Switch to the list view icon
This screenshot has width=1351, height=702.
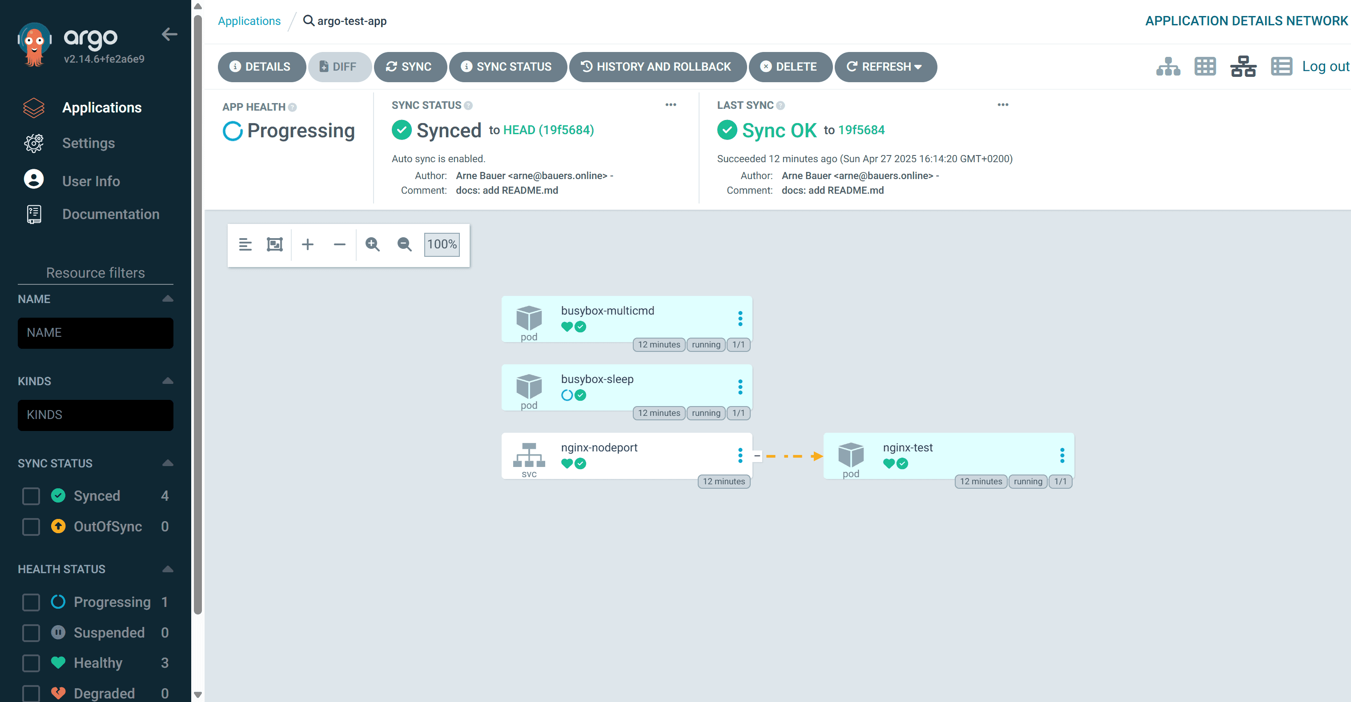[x=1281, y=67]
